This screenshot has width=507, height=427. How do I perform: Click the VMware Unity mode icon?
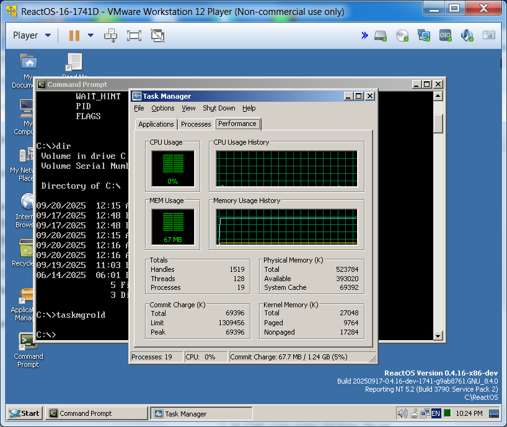pyautogui.click(x=157, y=35)
